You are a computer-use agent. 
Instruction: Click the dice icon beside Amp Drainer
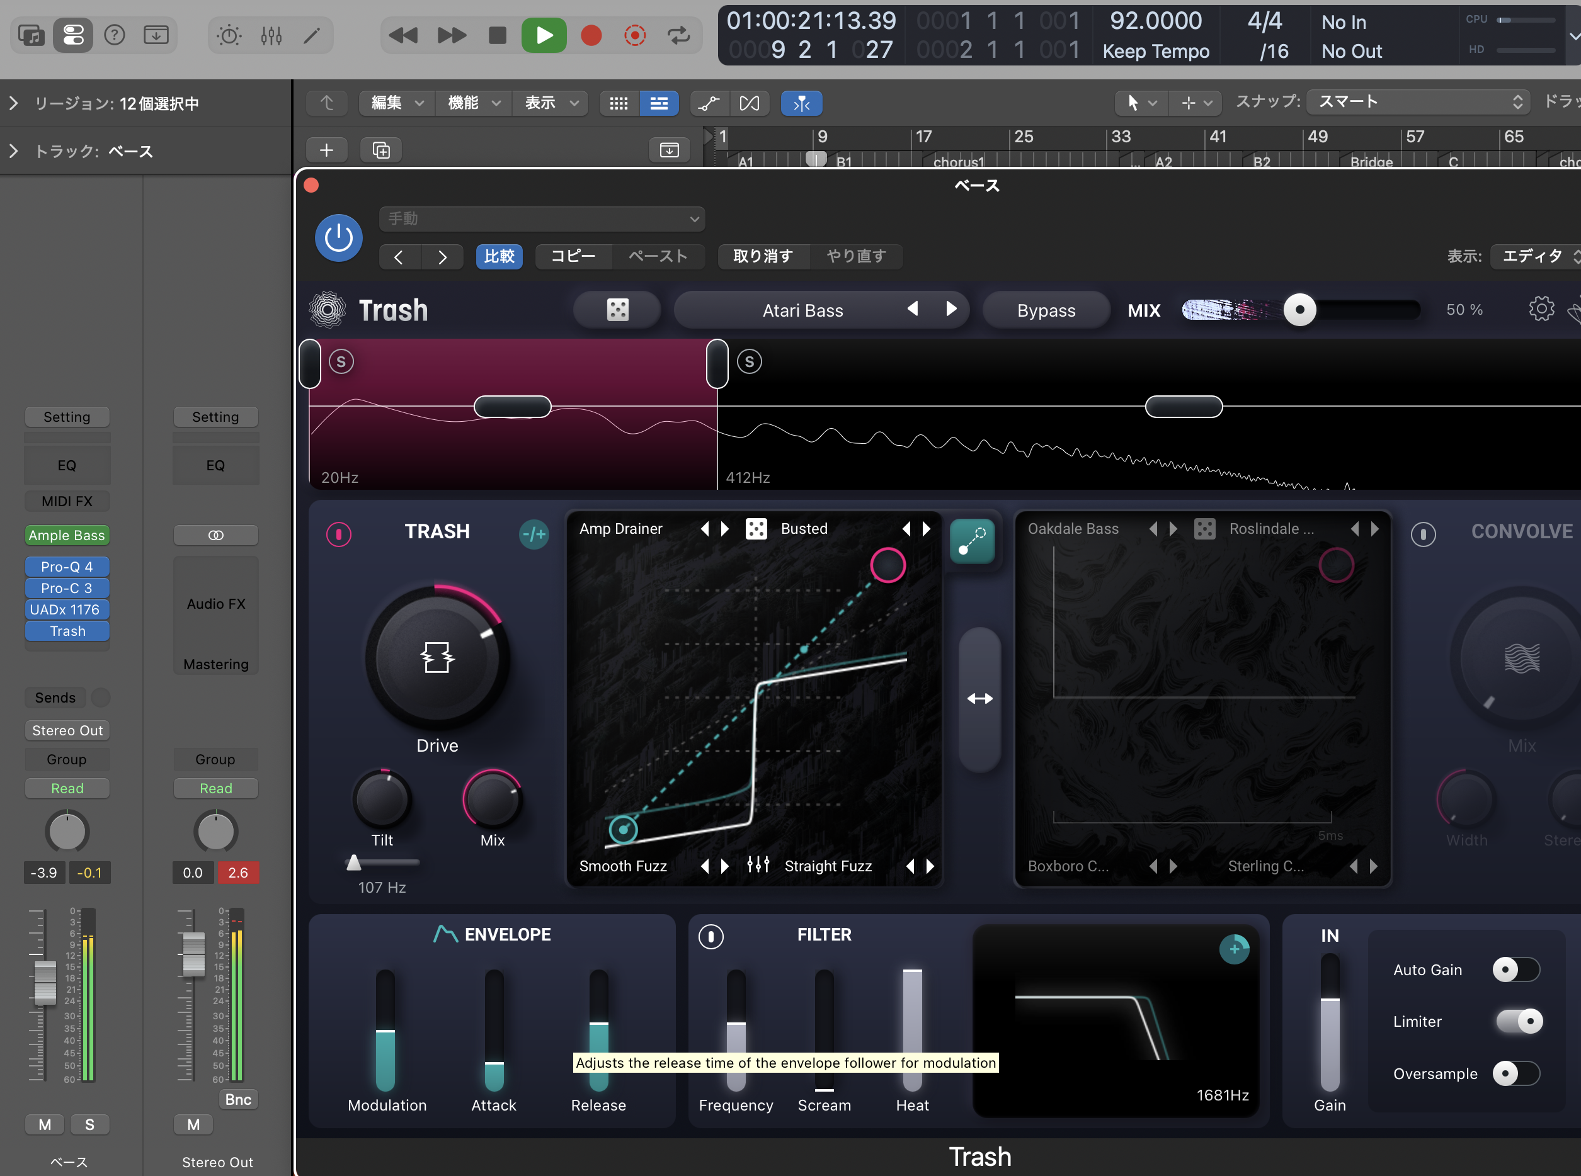756,529
